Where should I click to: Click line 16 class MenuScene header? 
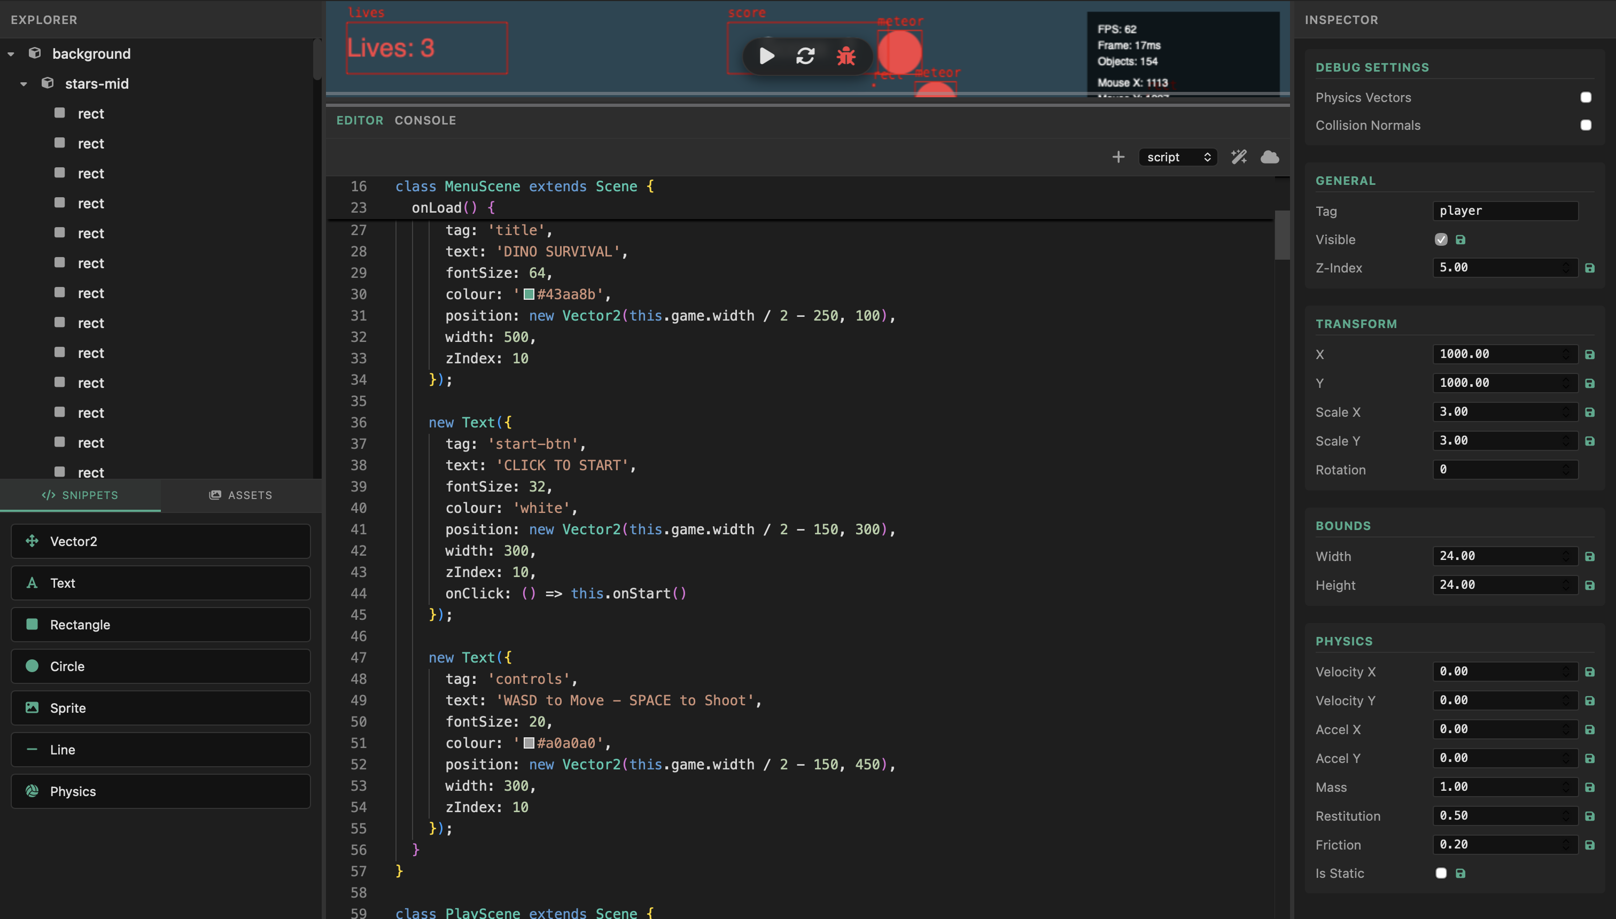tap(524, 186)
